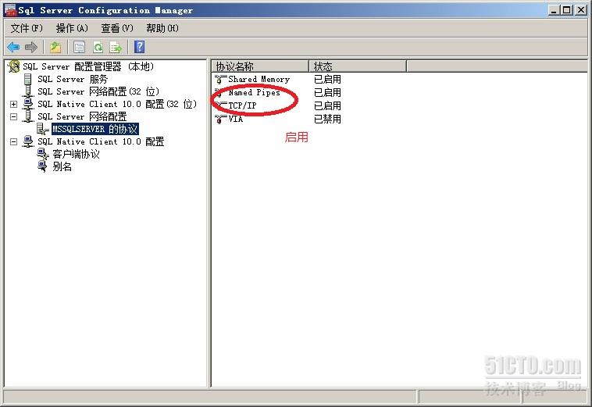The width and height of the screenshot is (592, 407).
Task: Click the 已启用 status of Shared Memory
Action: (327, 79)
